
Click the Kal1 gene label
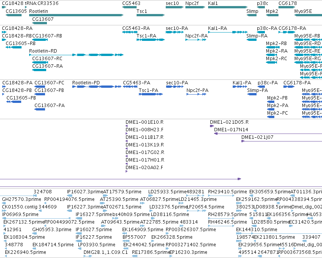pos(213,3)
